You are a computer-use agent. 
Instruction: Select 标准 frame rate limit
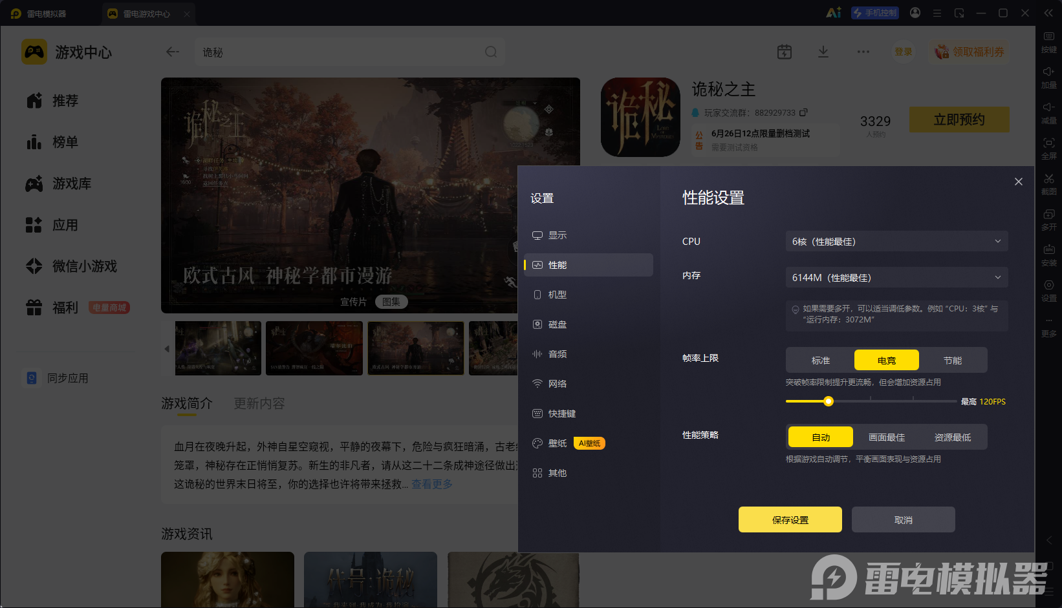(x=821, y=361)
